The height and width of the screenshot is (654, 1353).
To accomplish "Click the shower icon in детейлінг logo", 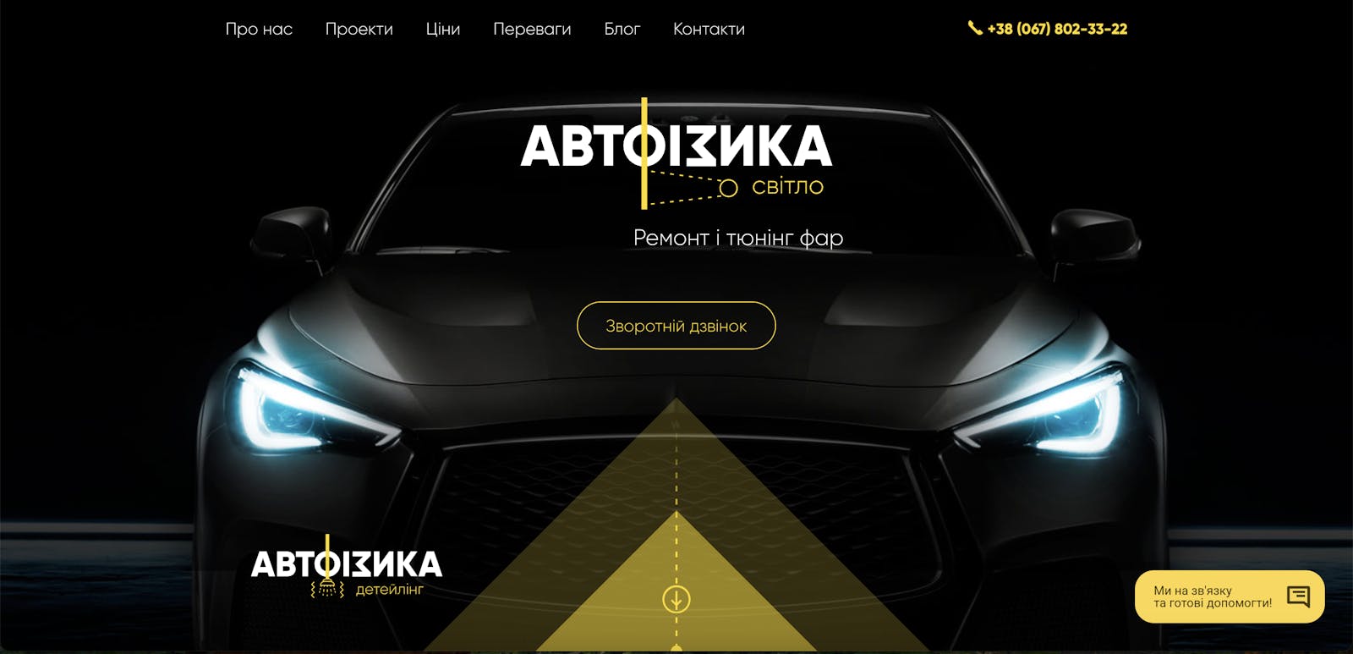I will click(x=327, y=588).
